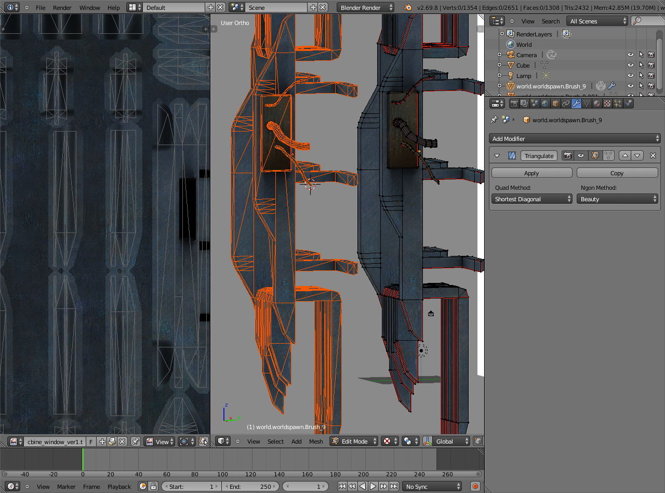Toggle Triangulate modifier render visibility
This screenshot has height=493, width=665.
(568, 155)
